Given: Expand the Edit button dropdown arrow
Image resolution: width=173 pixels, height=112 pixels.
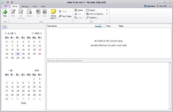Looking at the screenshot, I should pos(13,18).
